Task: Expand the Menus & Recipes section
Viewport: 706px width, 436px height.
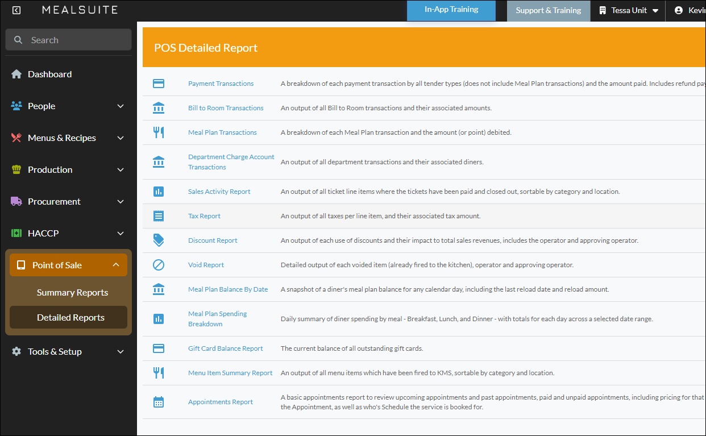Action: click(x=68, y=138)
